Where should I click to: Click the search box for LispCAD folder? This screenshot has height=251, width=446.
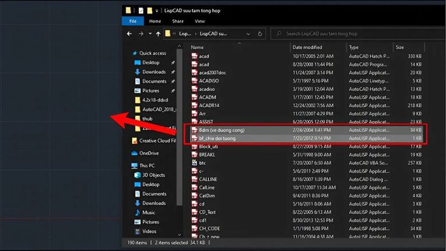(x=358, y=34)
